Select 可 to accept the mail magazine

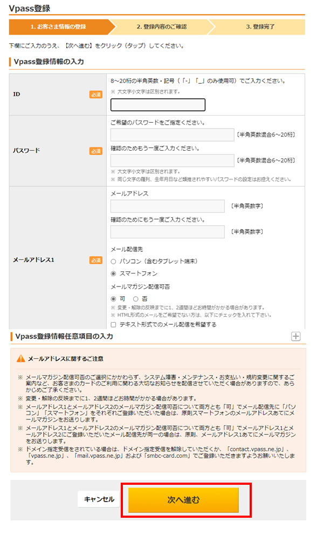pyautogui.click(x=112, y=298)
